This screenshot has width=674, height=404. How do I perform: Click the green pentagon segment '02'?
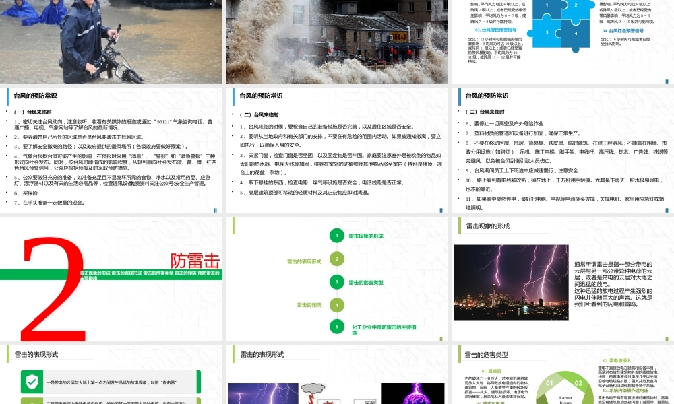580,384
